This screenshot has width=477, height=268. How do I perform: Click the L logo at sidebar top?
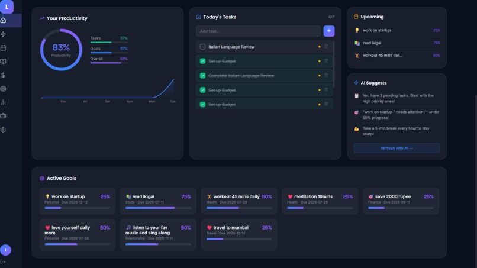point(7,7)
